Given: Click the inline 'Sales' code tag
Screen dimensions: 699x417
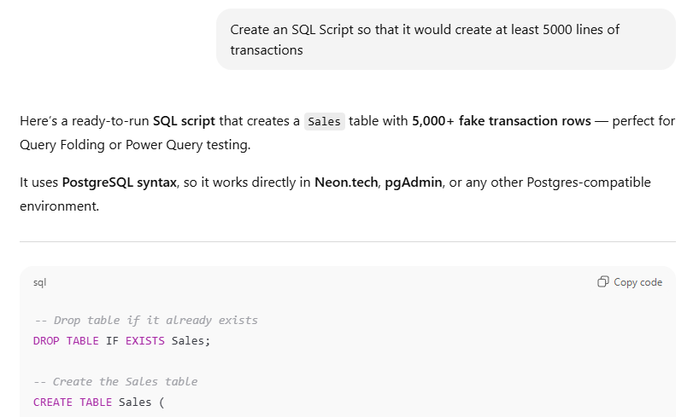Looking at the screenshot, I should [325, 121].
